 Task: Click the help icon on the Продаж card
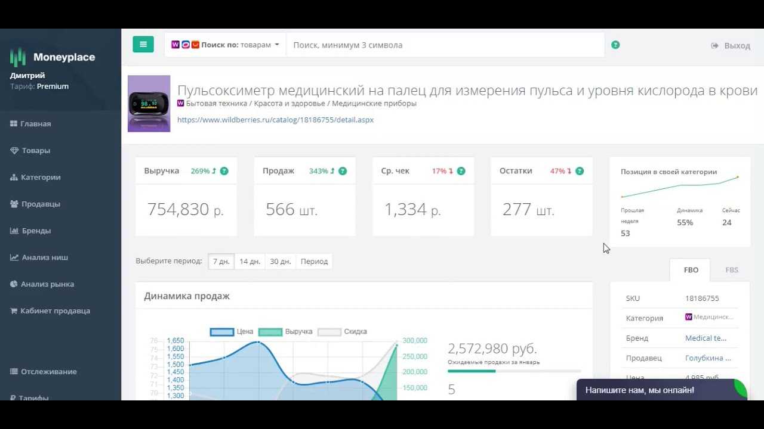pyautogui.click(x=343, y=171)
